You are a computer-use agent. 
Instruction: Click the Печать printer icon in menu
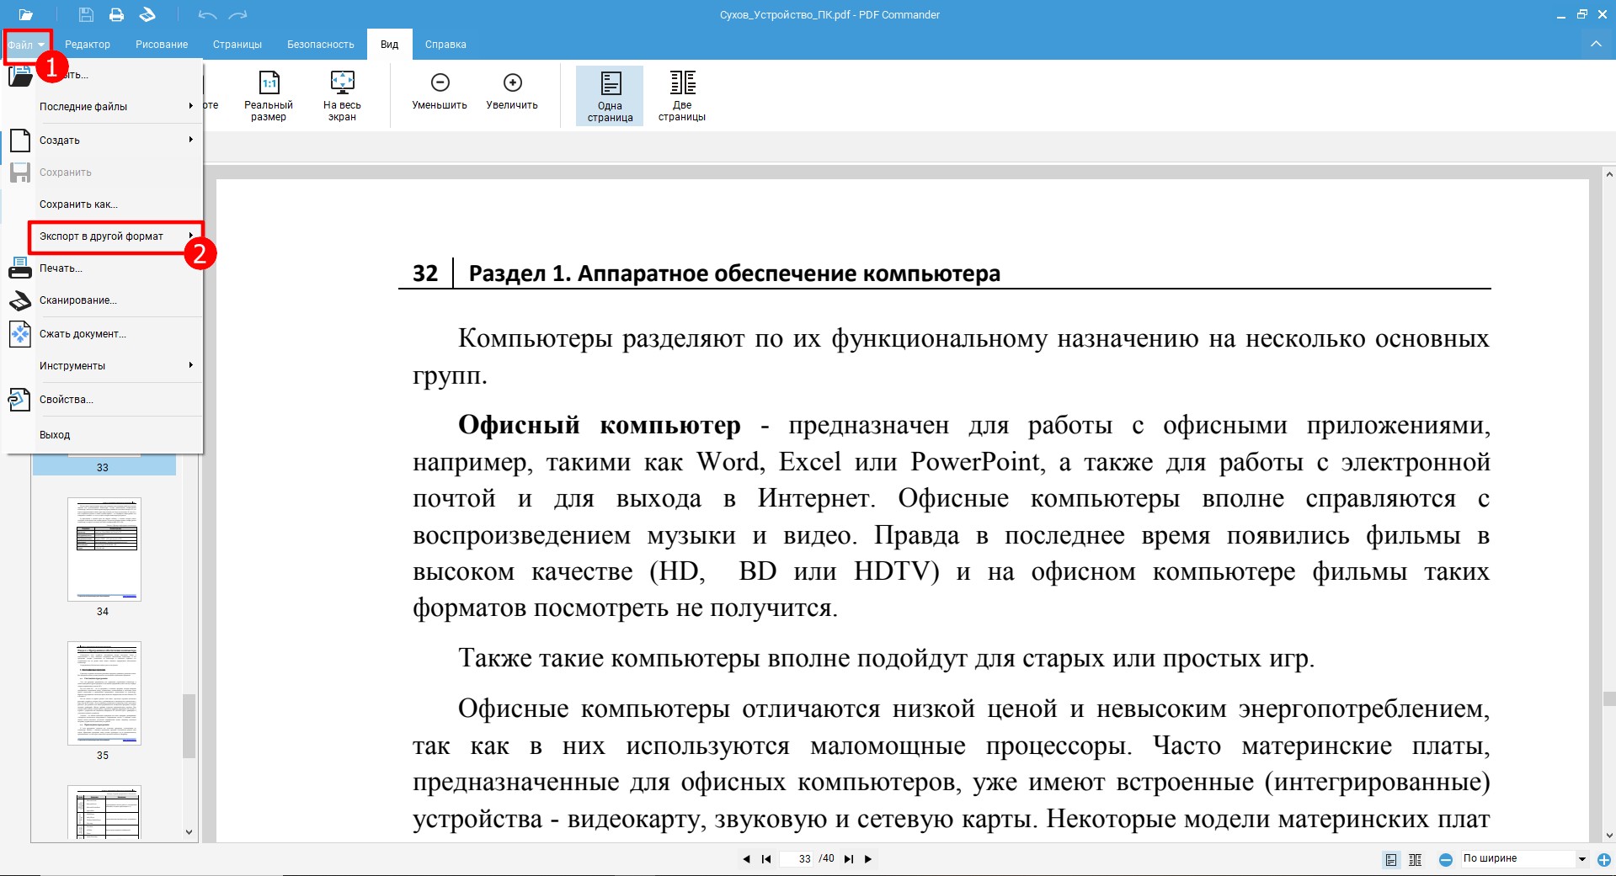coord(20,268)
